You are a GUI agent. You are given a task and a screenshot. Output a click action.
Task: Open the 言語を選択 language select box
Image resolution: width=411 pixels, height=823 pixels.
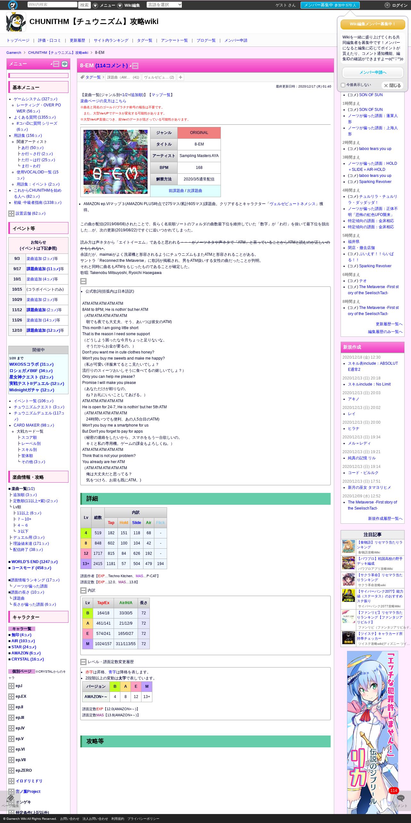164,5
